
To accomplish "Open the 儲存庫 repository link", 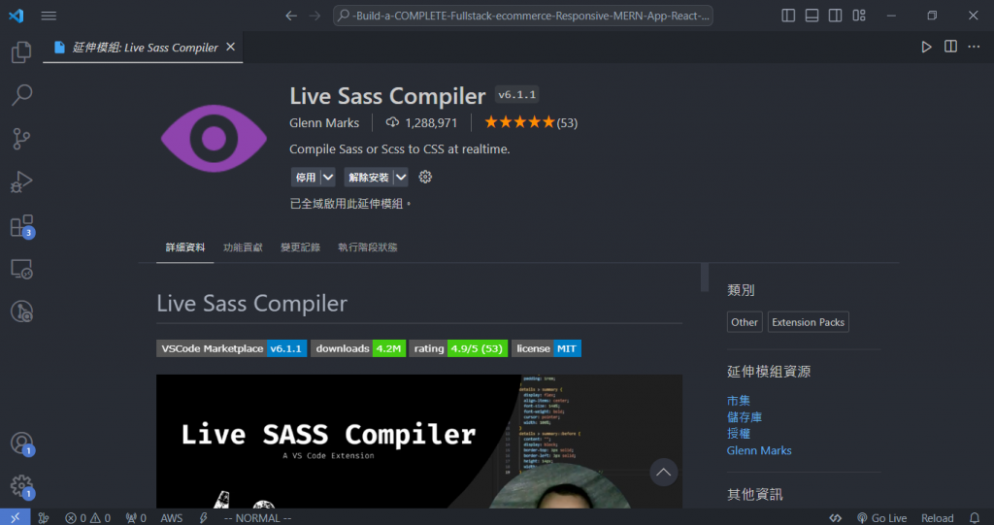I will click(745, 417).
